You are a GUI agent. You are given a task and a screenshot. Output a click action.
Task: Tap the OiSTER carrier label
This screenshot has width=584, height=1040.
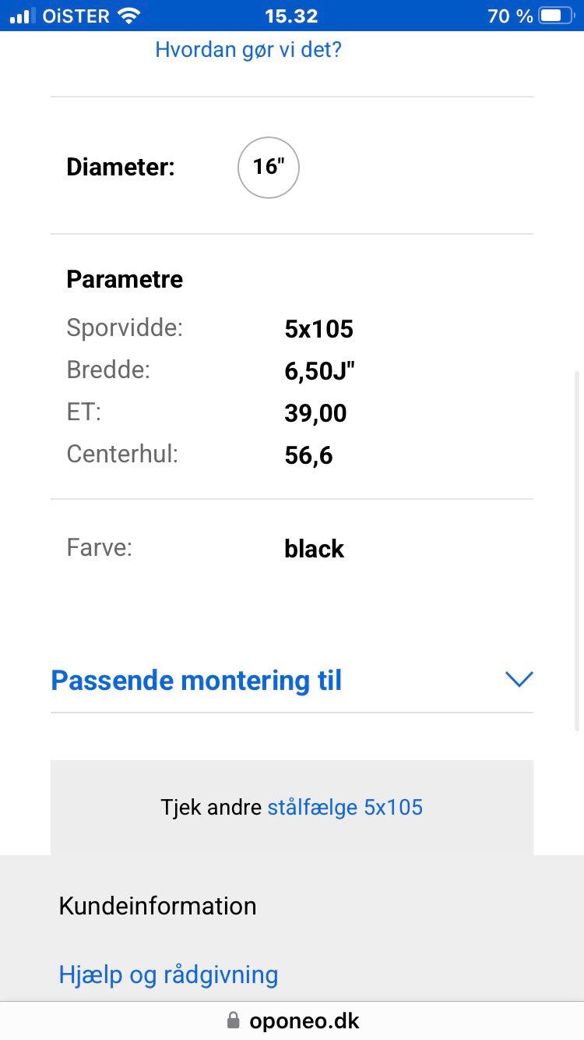coord(76,16)
